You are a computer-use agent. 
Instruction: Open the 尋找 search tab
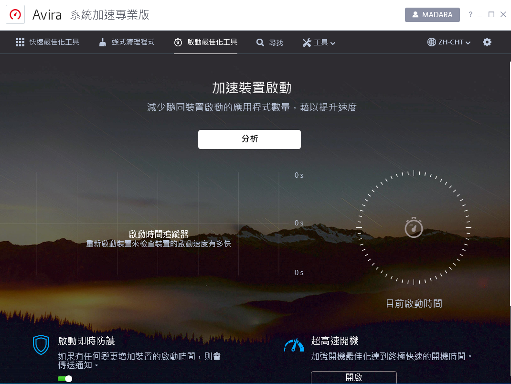click(x=269, y=43)
